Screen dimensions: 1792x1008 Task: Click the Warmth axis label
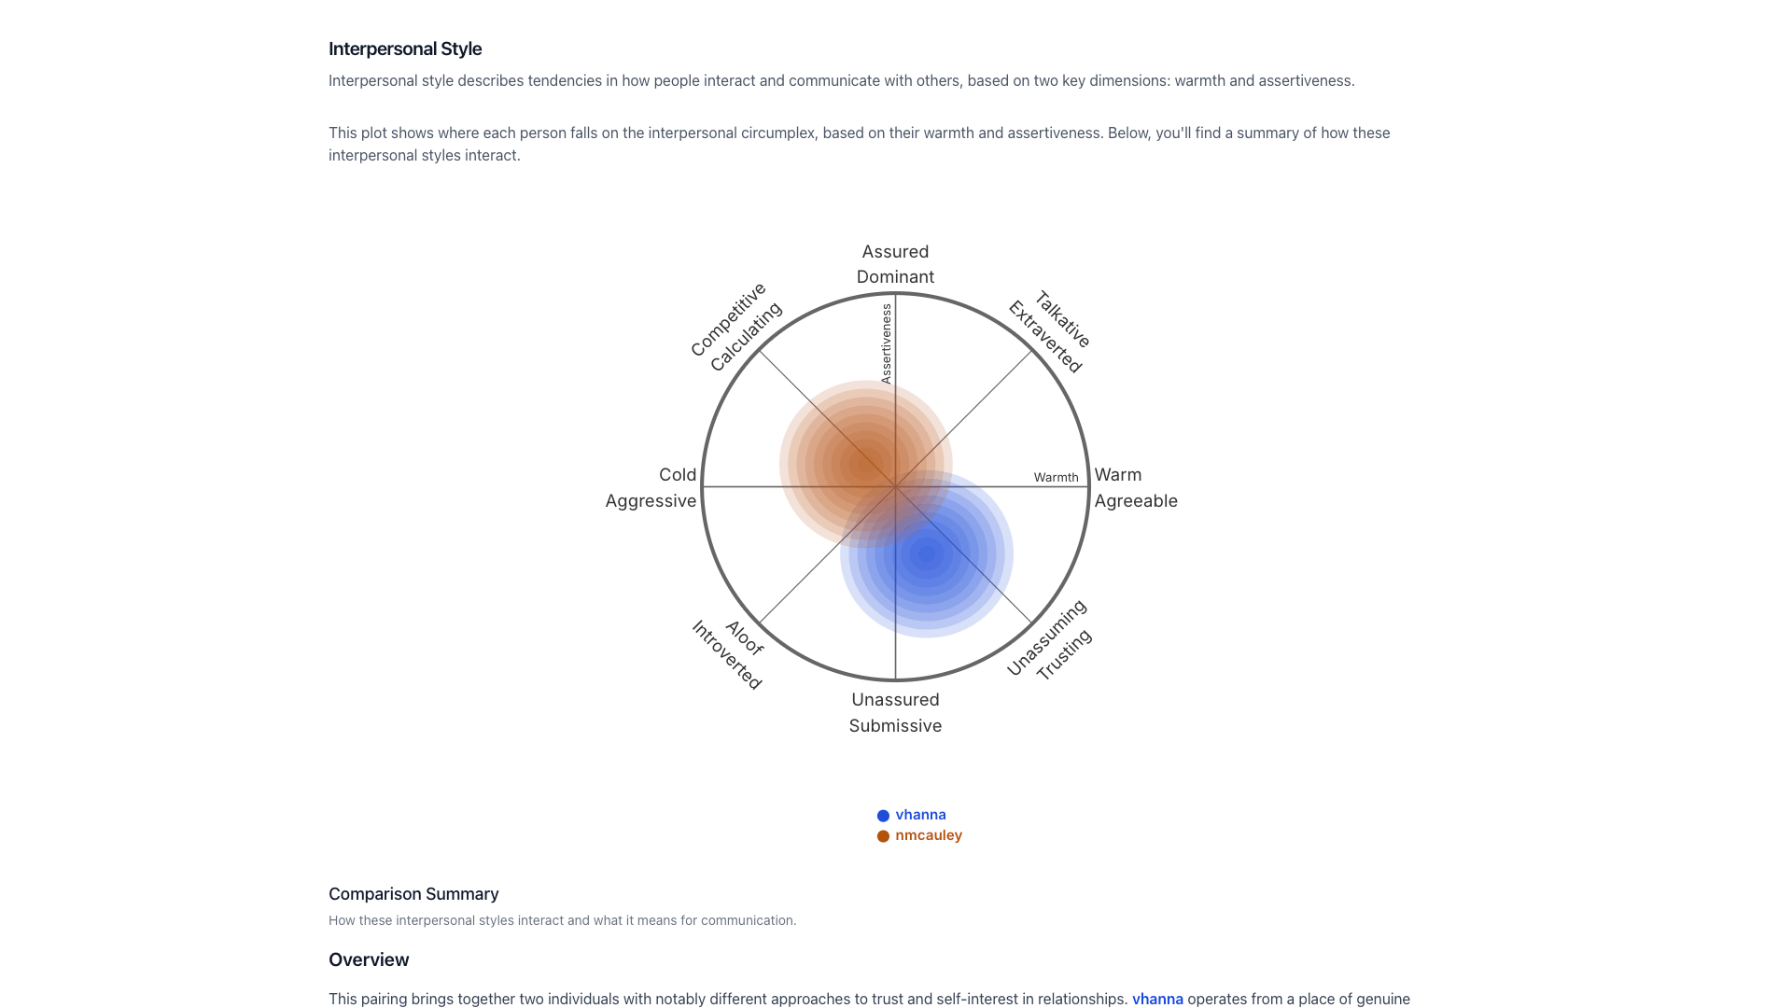pyautogui.click(x=1056, y=478)
